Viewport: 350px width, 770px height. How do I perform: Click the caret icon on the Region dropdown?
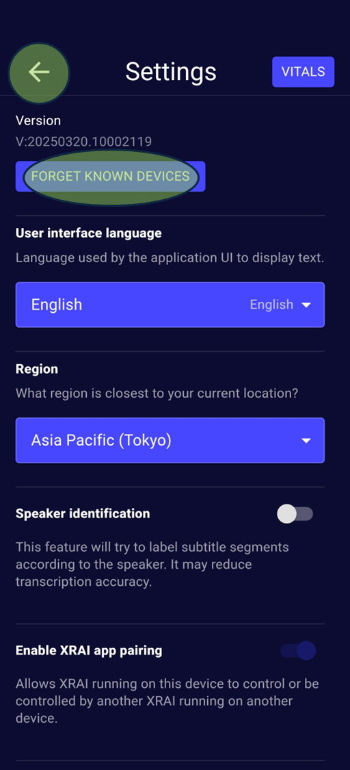(306, 441)
